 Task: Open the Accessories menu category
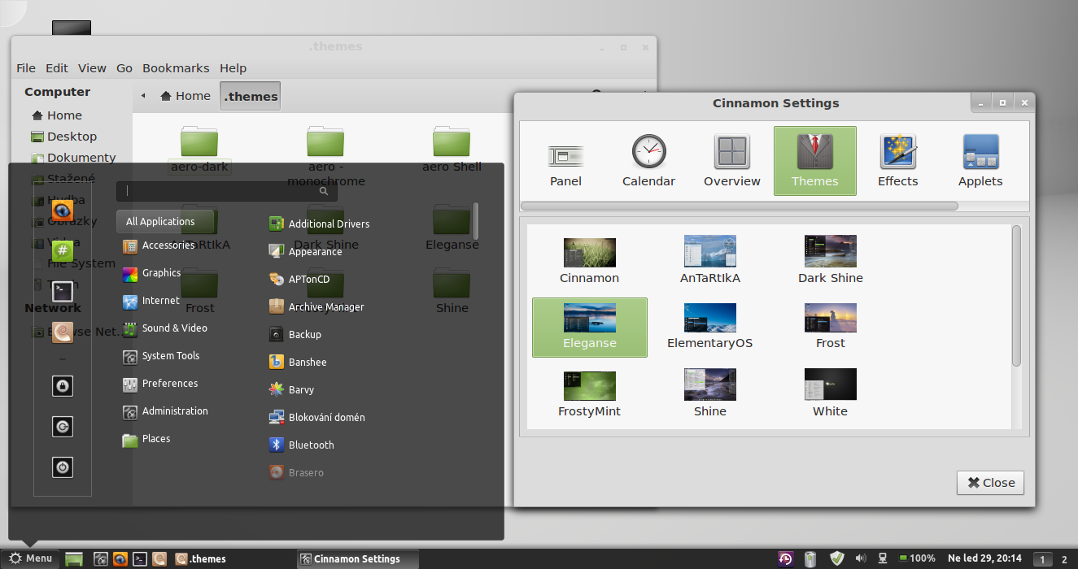[x=159, y=245]
